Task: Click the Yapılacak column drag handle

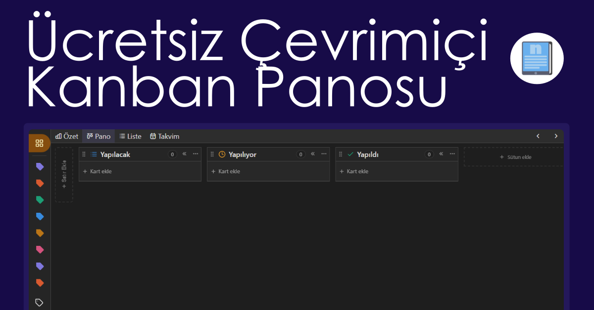Action: [x=84, y=155]
